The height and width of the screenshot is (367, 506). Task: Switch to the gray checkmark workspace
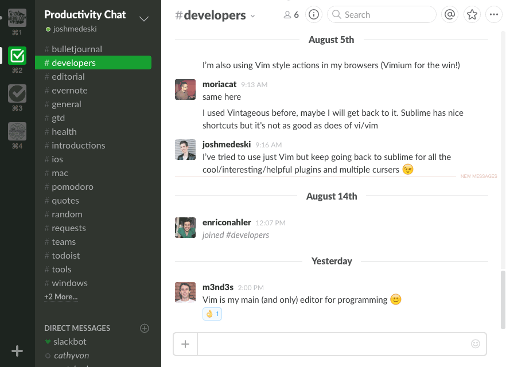click(x=17, y=93)
